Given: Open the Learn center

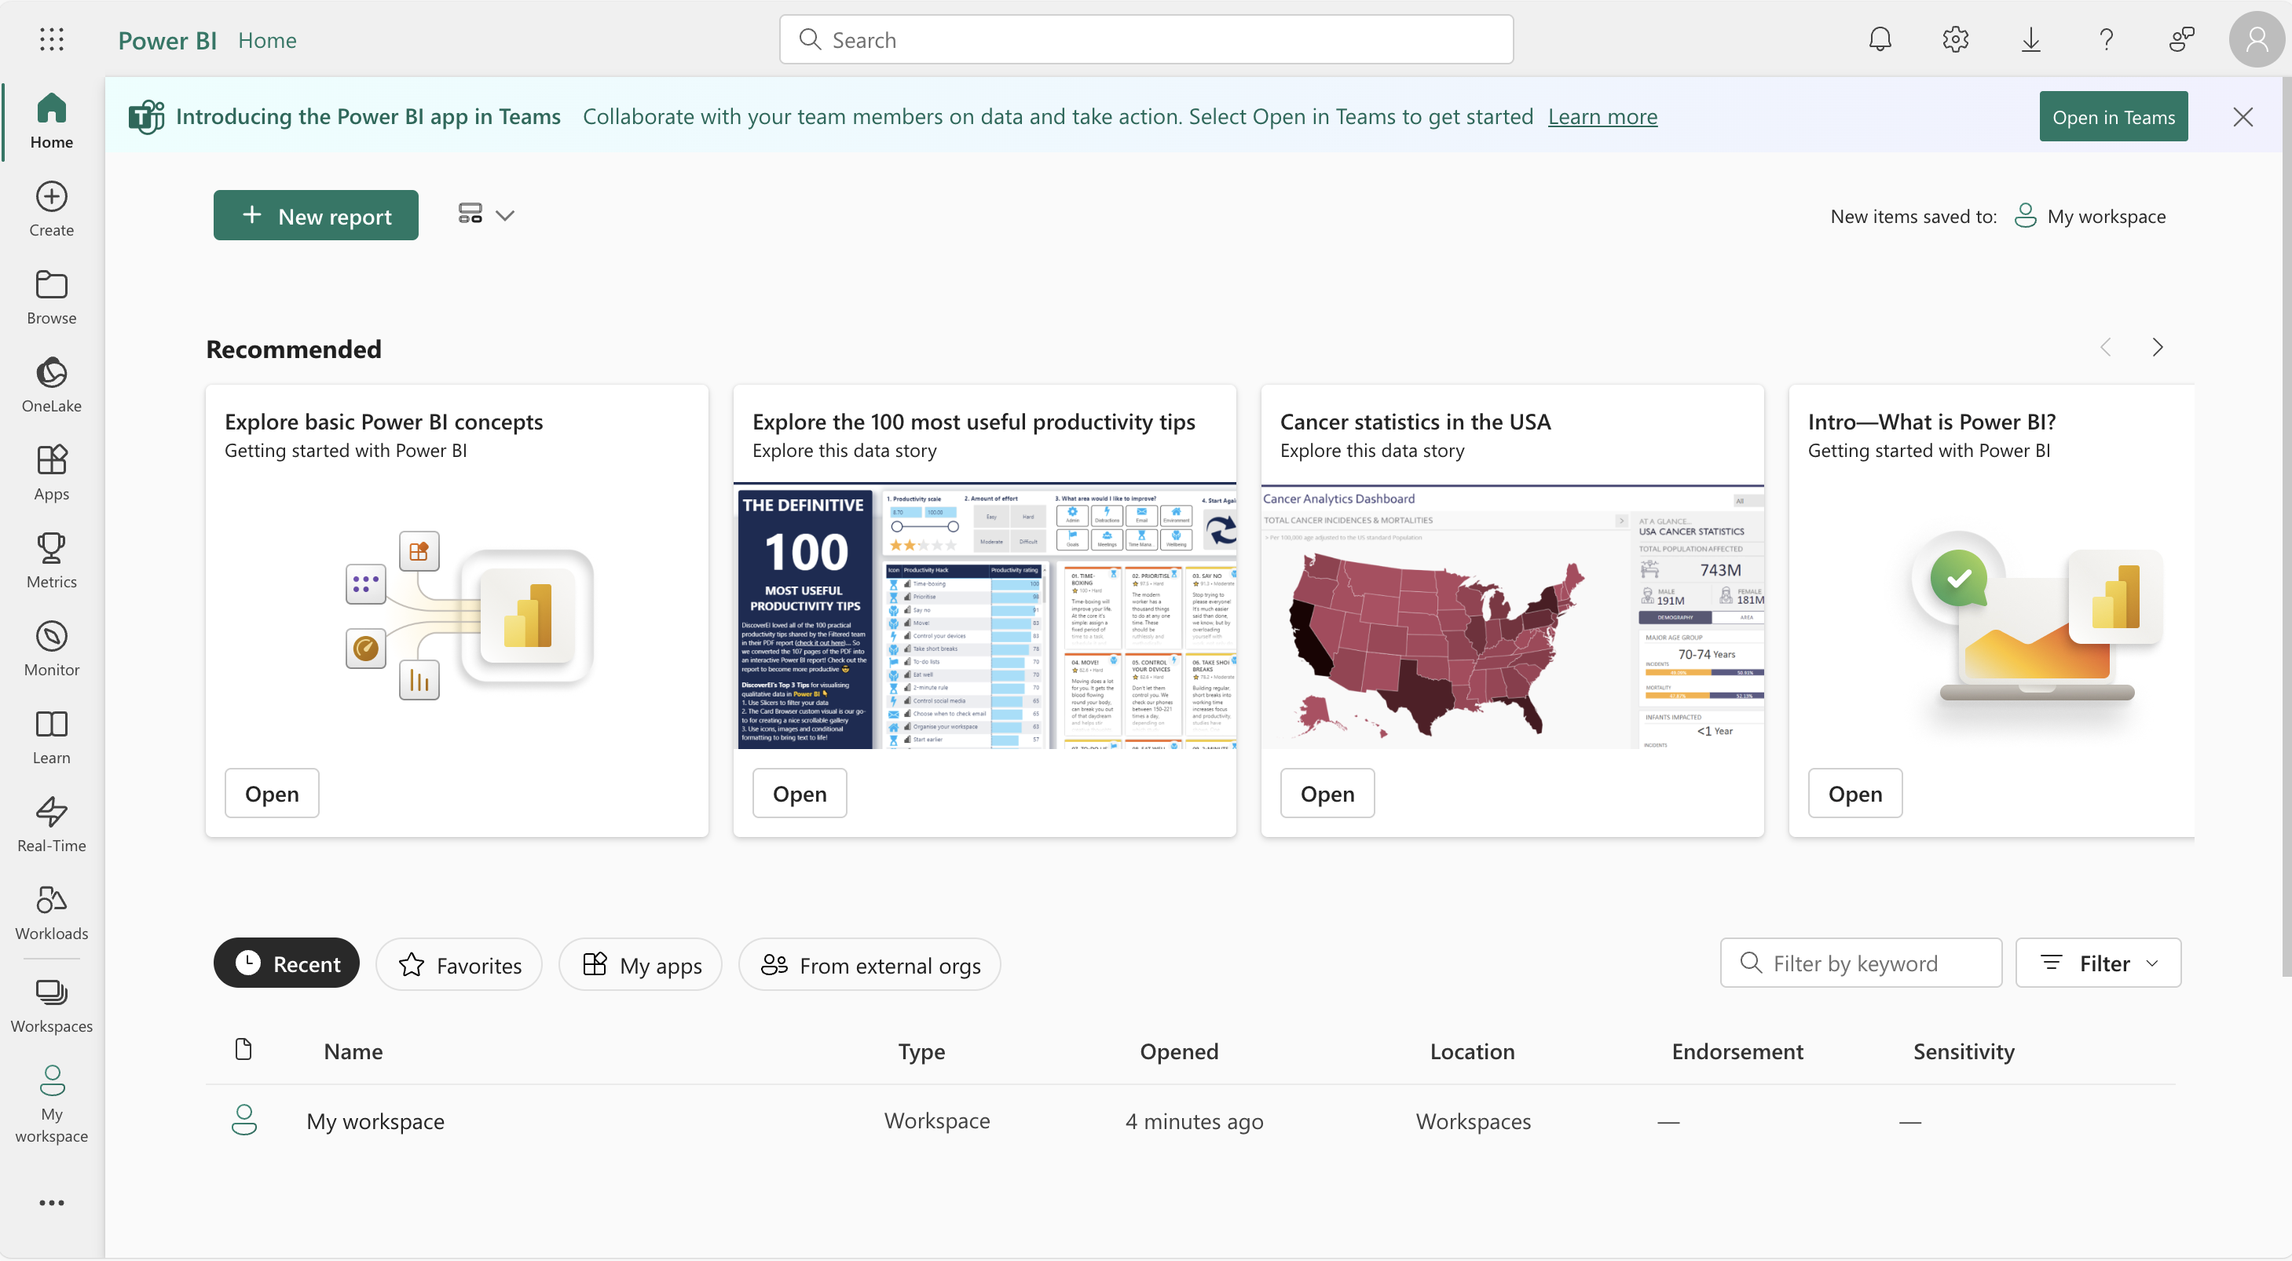Looking at the screenshot, I should pos(52,737).
